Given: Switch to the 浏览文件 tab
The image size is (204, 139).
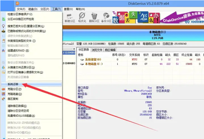Looking at the screenshot, I should (97, 50).
